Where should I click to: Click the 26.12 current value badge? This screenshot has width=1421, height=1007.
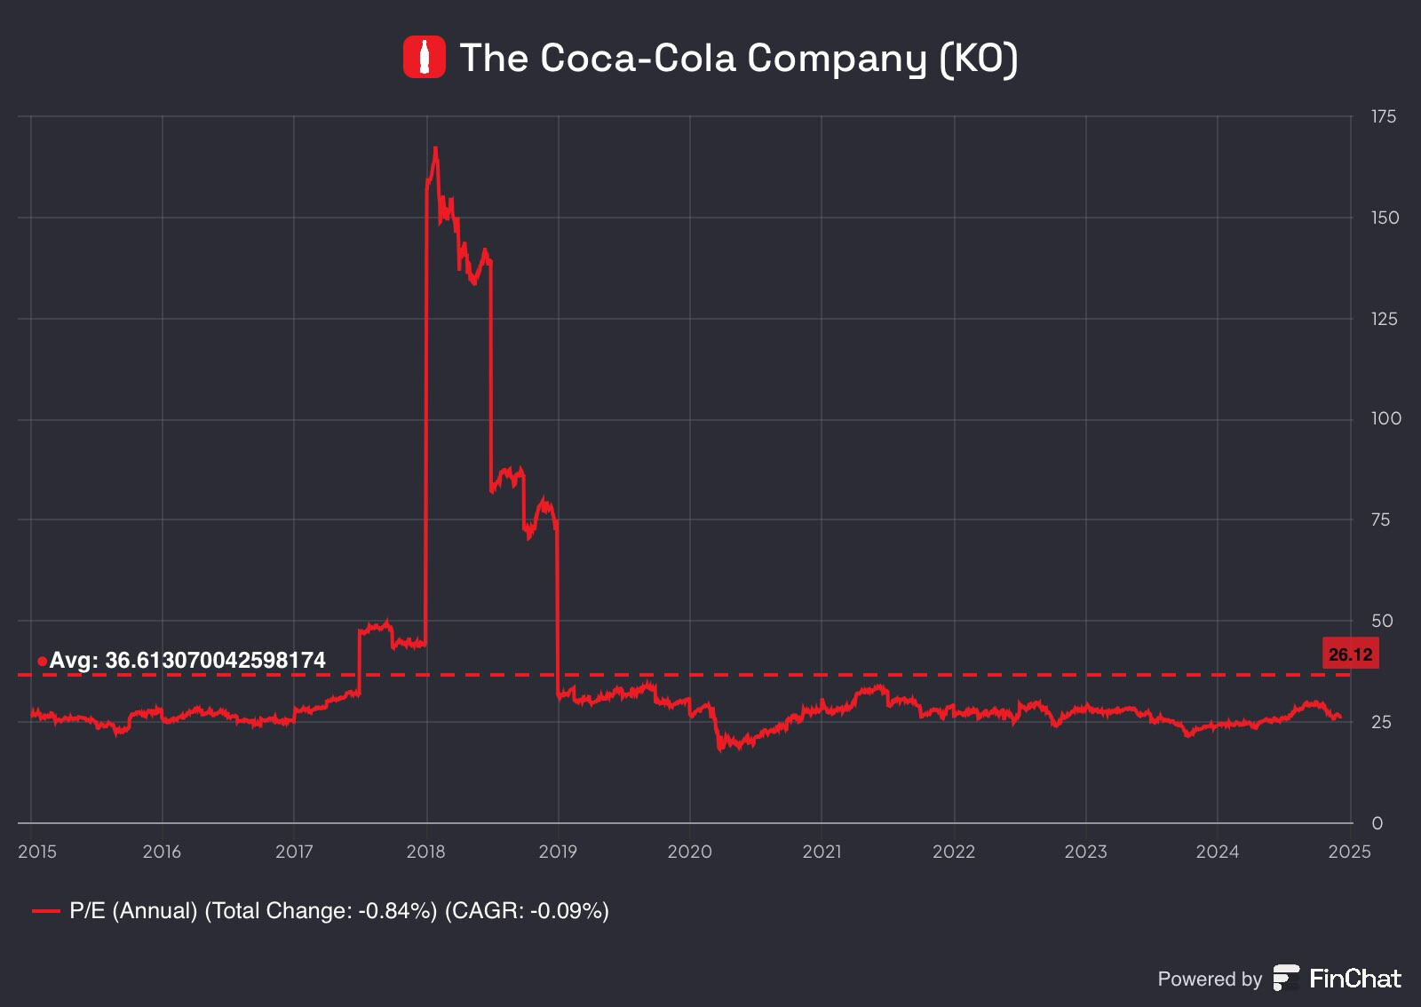click(x=1350, y=654)
